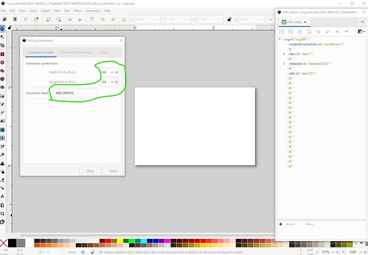The image size is (368, 255).
Task: Select the Selector arrow tool
Action: 2,29
